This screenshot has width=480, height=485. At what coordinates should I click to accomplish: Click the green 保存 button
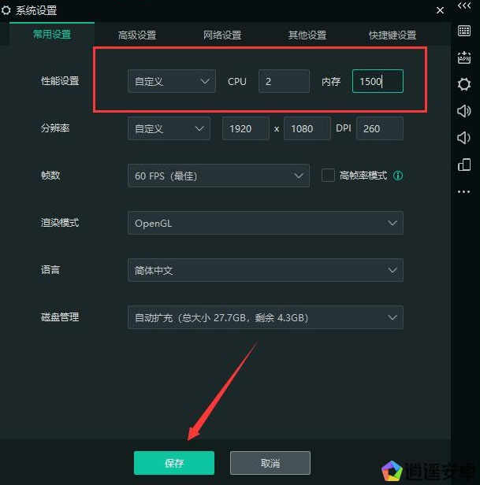[174, 463]
